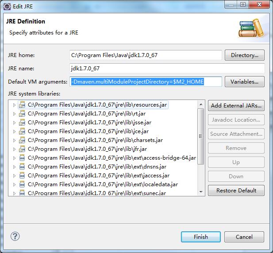Expand the jaccess.jar entry

point(14,176)
